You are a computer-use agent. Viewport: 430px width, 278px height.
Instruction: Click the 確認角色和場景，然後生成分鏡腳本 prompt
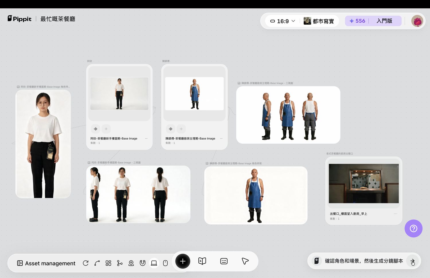364,261
